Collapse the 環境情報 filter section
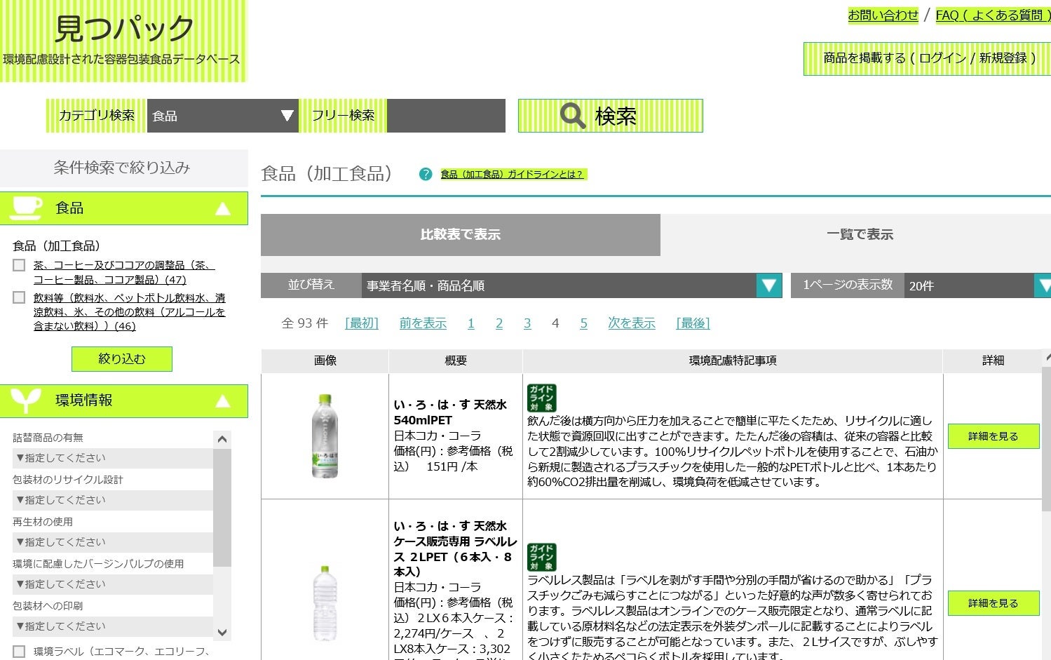Viewport: 1051px width, 660px height. click(222, 401)
